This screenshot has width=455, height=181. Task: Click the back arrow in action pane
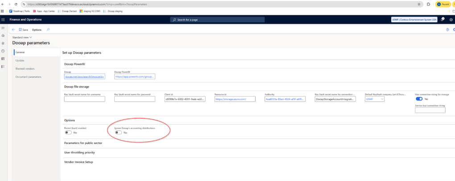coord(13,29)
